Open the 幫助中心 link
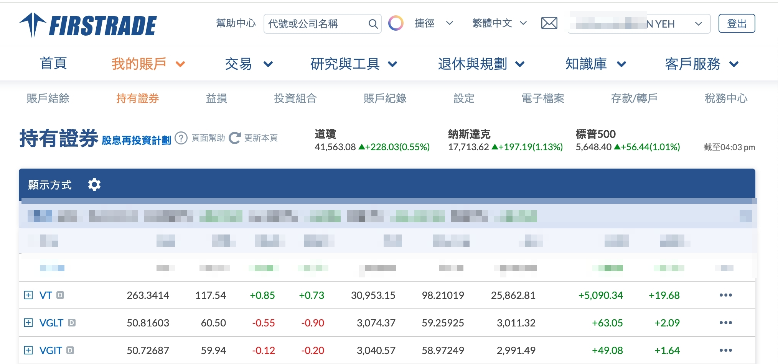The height and width of the screenshot is (364, 778). click(x=236, y=23)
